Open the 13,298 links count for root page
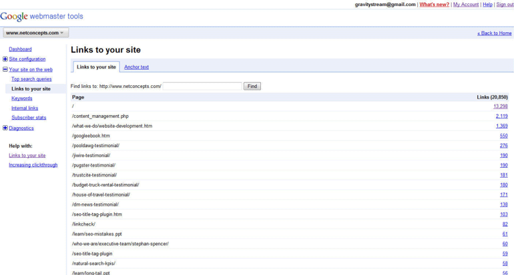This screenshot has width=514, height=275. [501, 107]
